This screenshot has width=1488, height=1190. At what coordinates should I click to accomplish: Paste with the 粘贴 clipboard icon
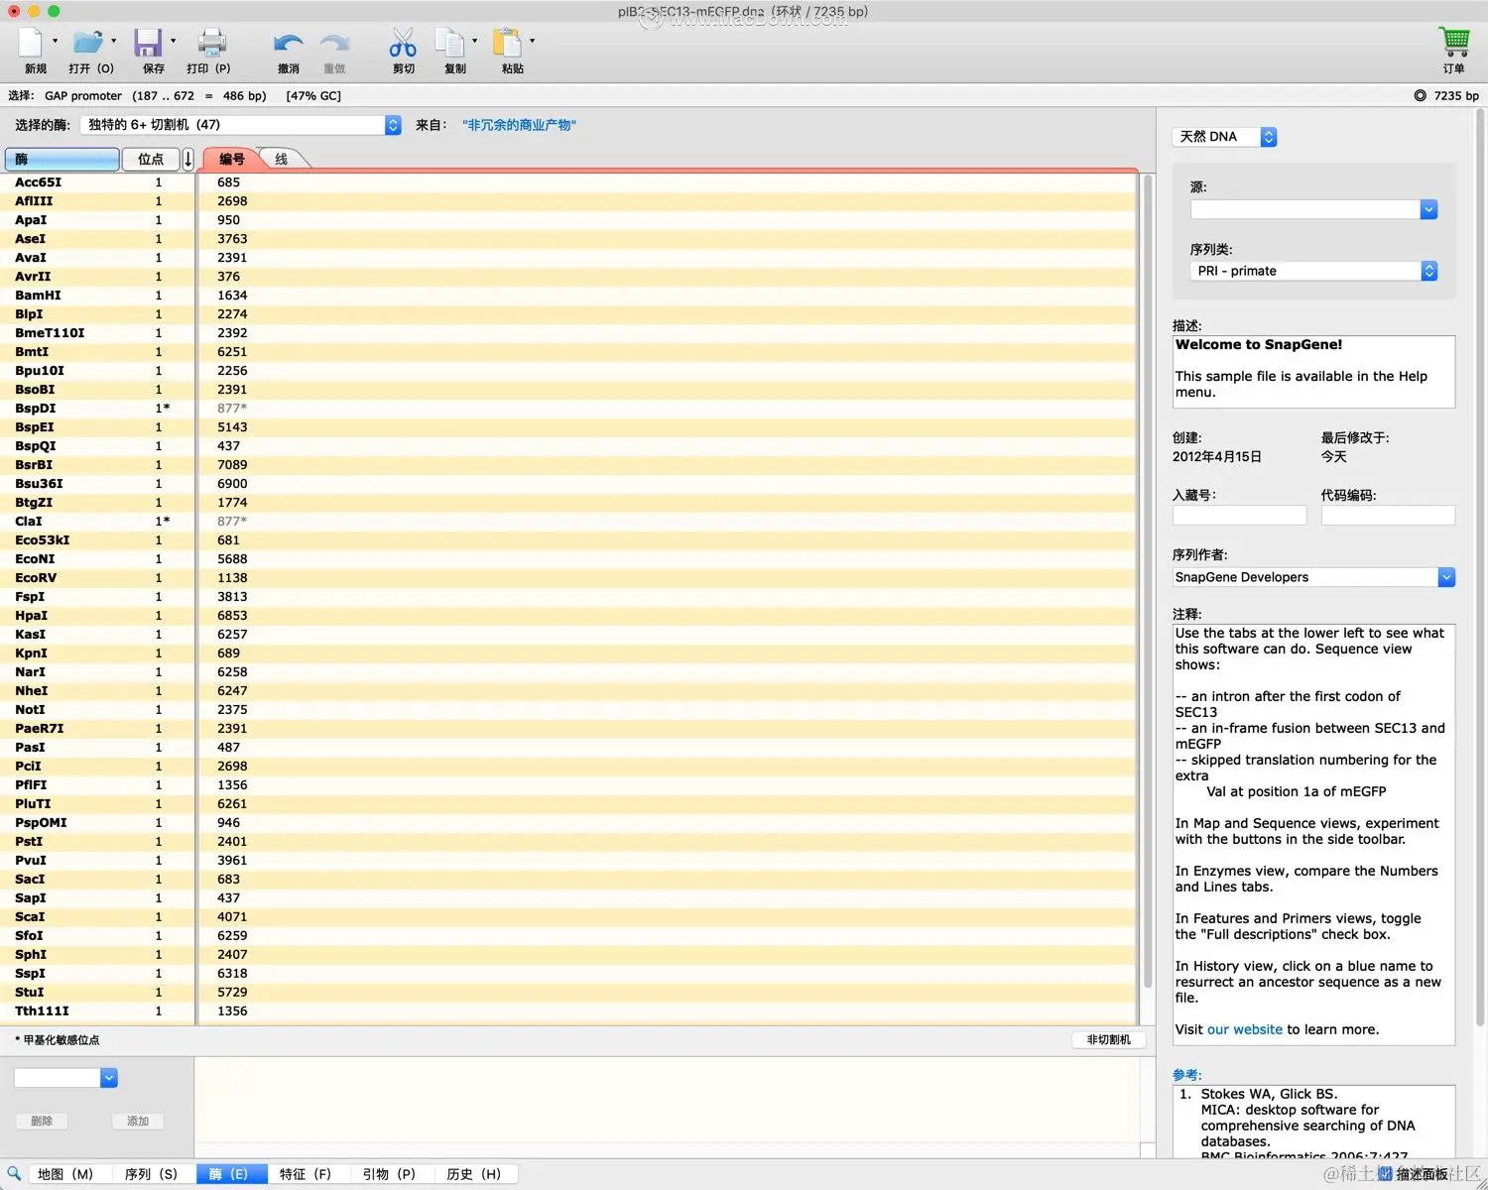click(507, 43)
